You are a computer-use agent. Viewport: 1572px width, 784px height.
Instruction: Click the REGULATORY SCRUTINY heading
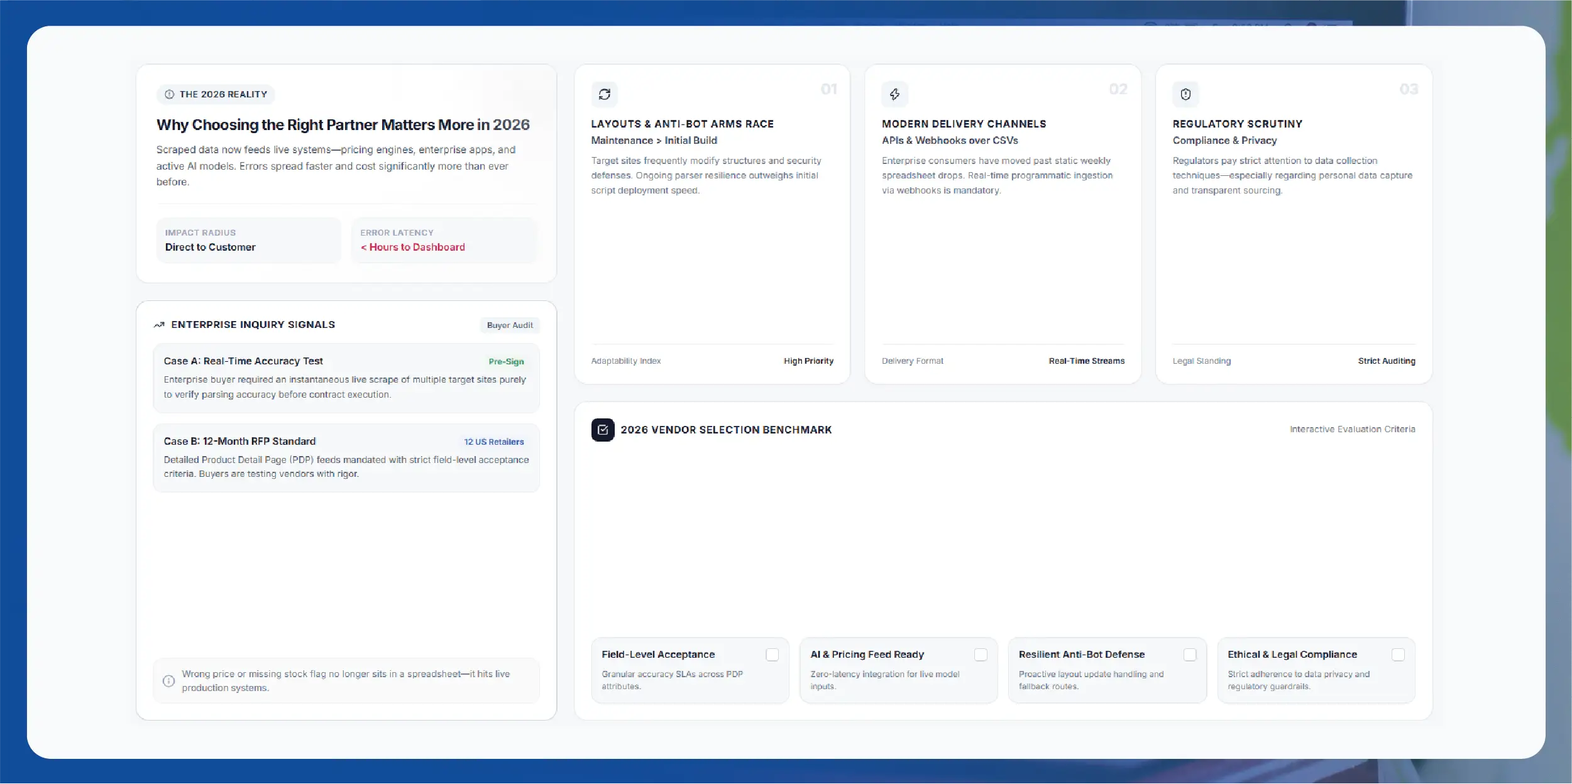coord(1238,124)
